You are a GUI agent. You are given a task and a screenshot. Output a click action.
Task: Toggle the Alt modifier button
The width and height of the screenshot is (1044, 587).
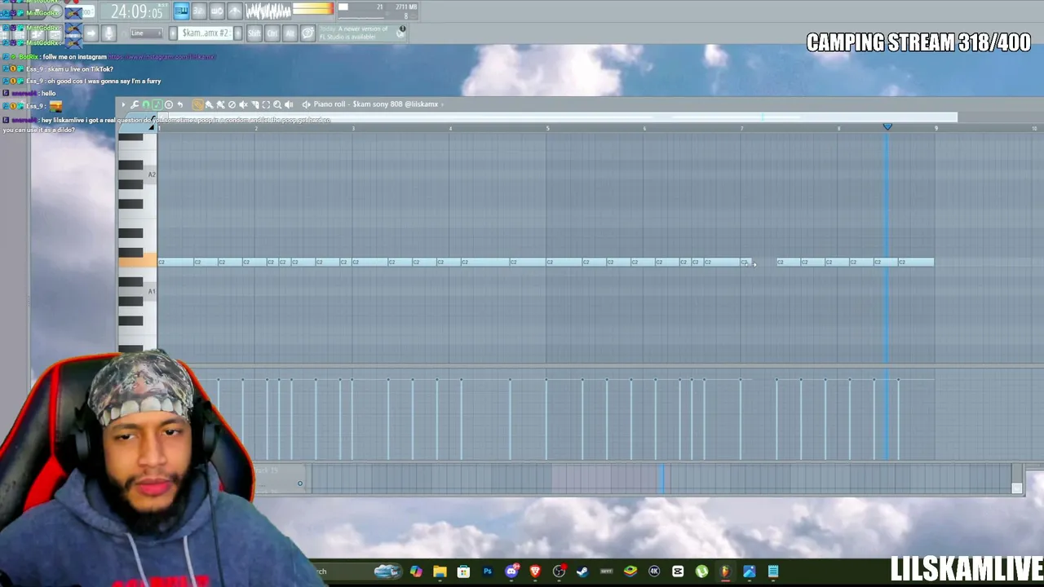click(290, 33)
